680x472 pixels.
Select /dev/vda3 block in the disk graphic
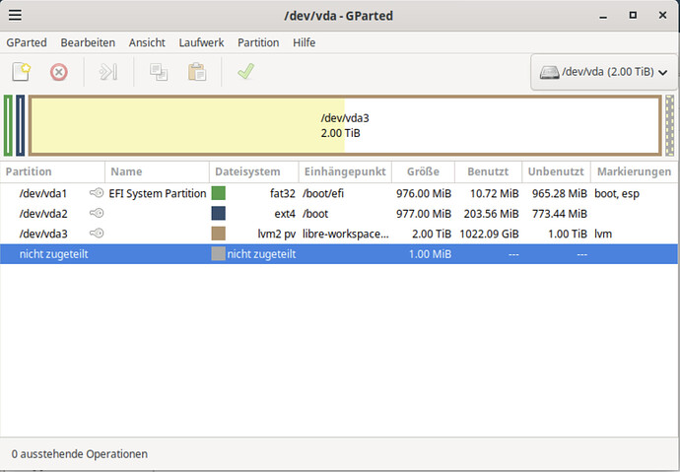pyautogui.click(x=345, y=125)
